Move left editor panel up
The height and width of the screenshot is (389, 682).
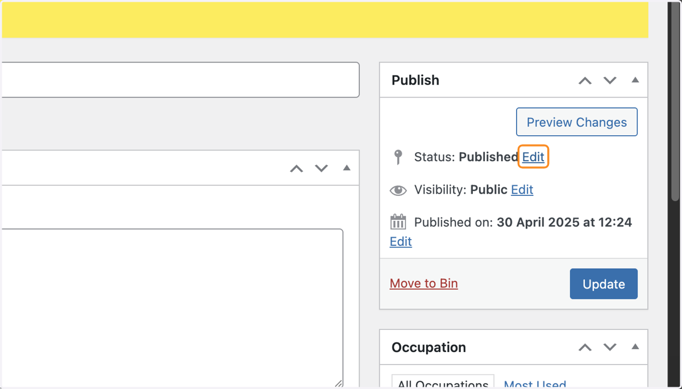coord(297,168)
